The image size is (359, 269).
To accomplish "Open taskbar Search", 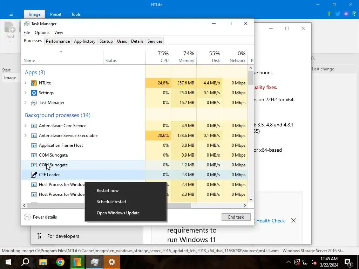I will pyautogui.click(x=25, y=262).
